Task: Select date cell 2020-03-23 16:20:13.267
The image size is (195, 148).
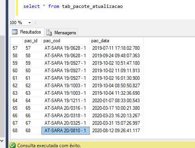Action: click(x=116, y=116)
